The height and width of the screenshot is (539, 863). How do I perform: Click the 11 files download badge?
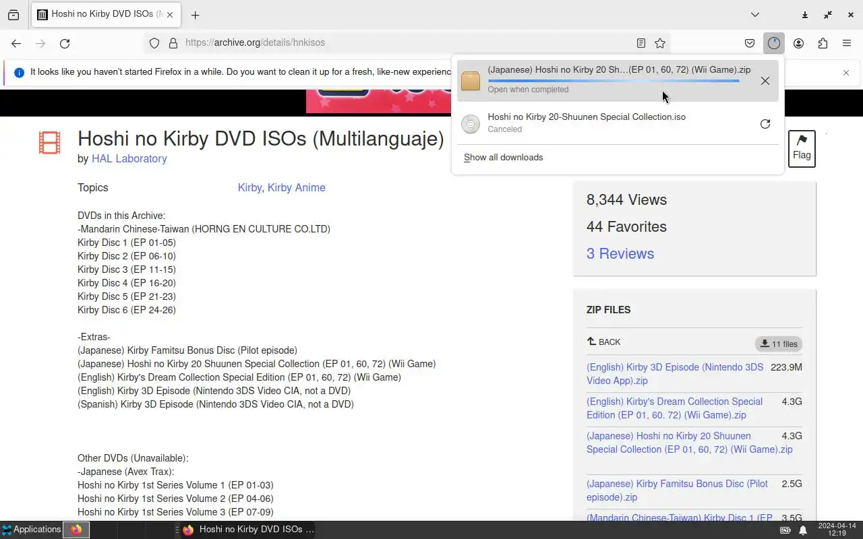coord(779,344)
